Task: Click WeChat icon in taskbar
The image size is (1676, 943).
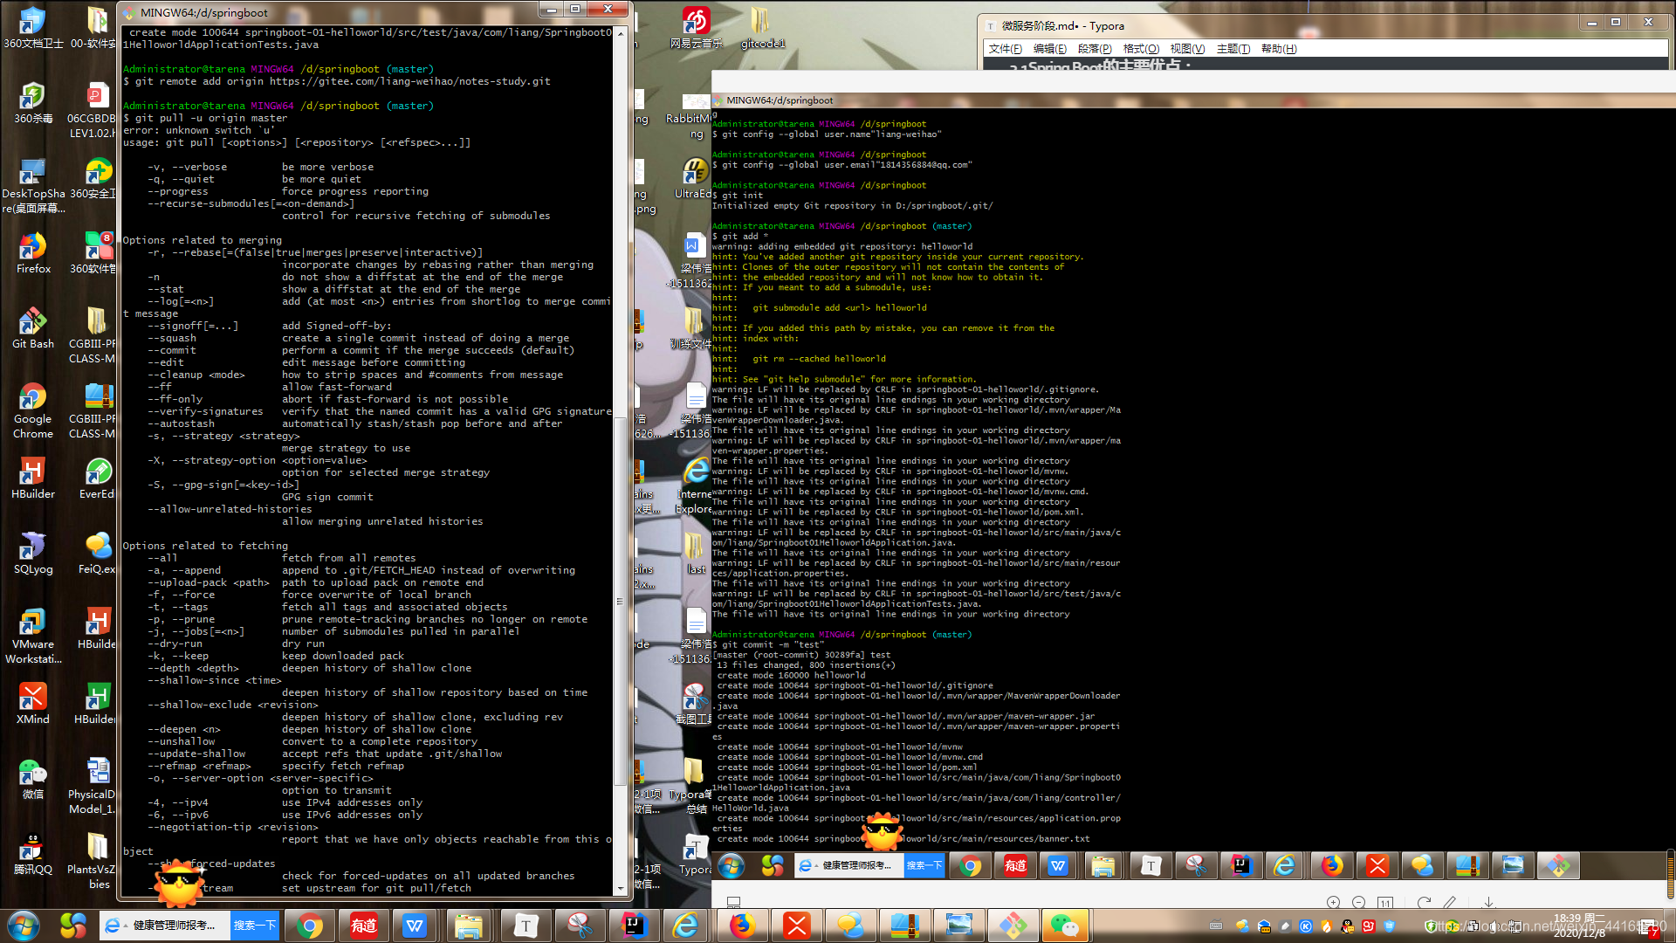Action: [1063, 926]
